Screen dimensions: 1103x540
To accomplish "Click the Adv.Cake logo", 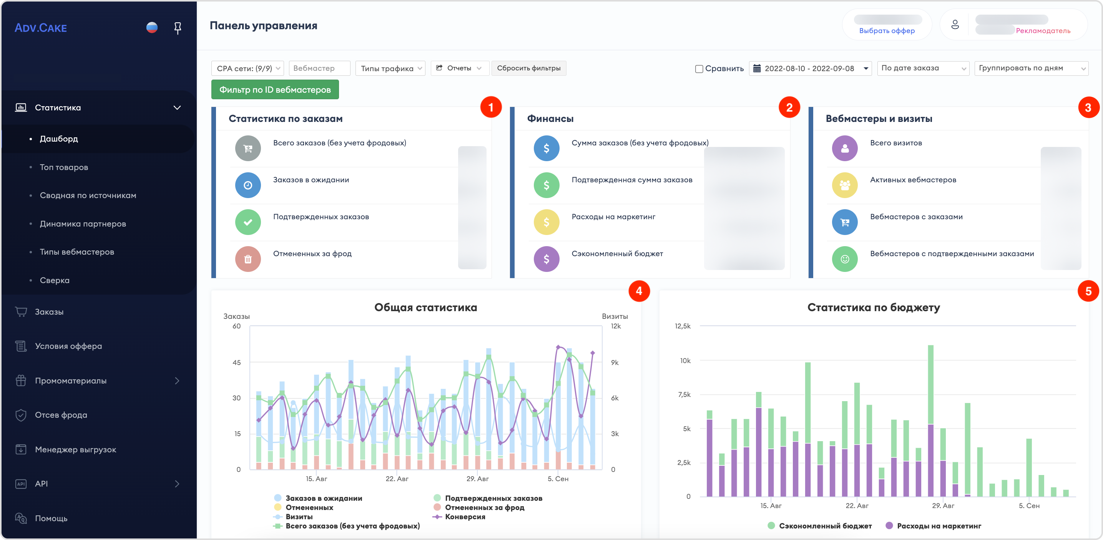I will [x=41, y=28].
